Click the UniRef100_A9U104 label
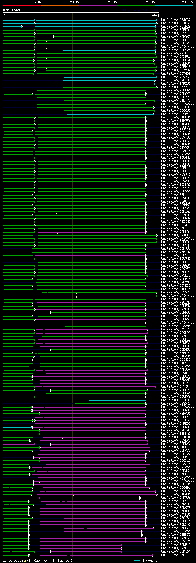 pyautogui.click(x=176, y=50)
